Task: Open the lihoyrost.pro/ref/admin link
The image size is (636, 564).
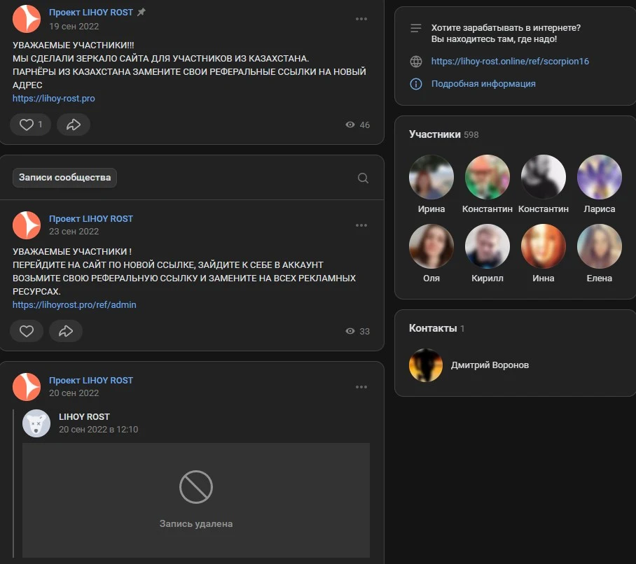Action: pyautogui.click(x=74, y=304)
